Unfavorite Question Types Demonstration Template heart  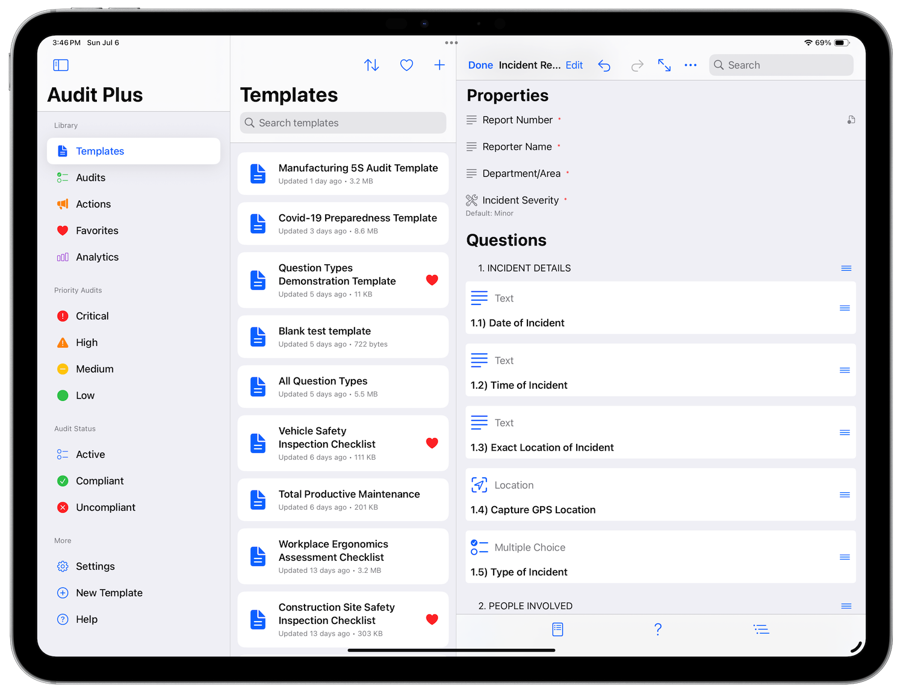click(432, 280)
